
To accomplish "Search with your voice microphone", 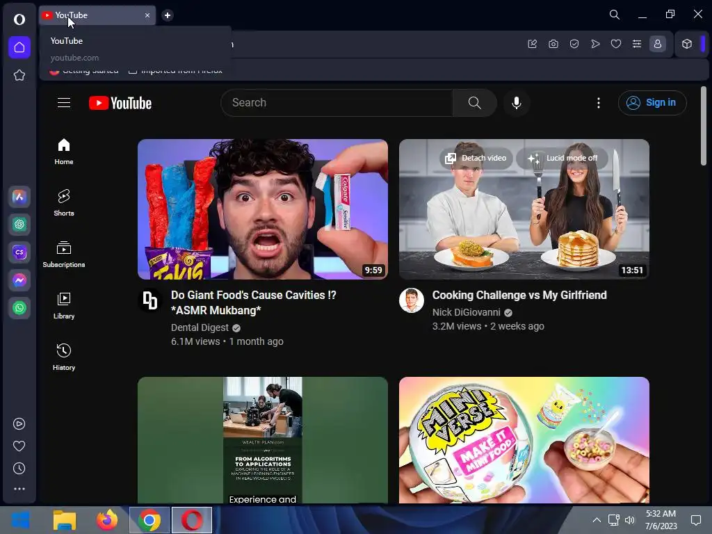I will (x=517, y=103).
